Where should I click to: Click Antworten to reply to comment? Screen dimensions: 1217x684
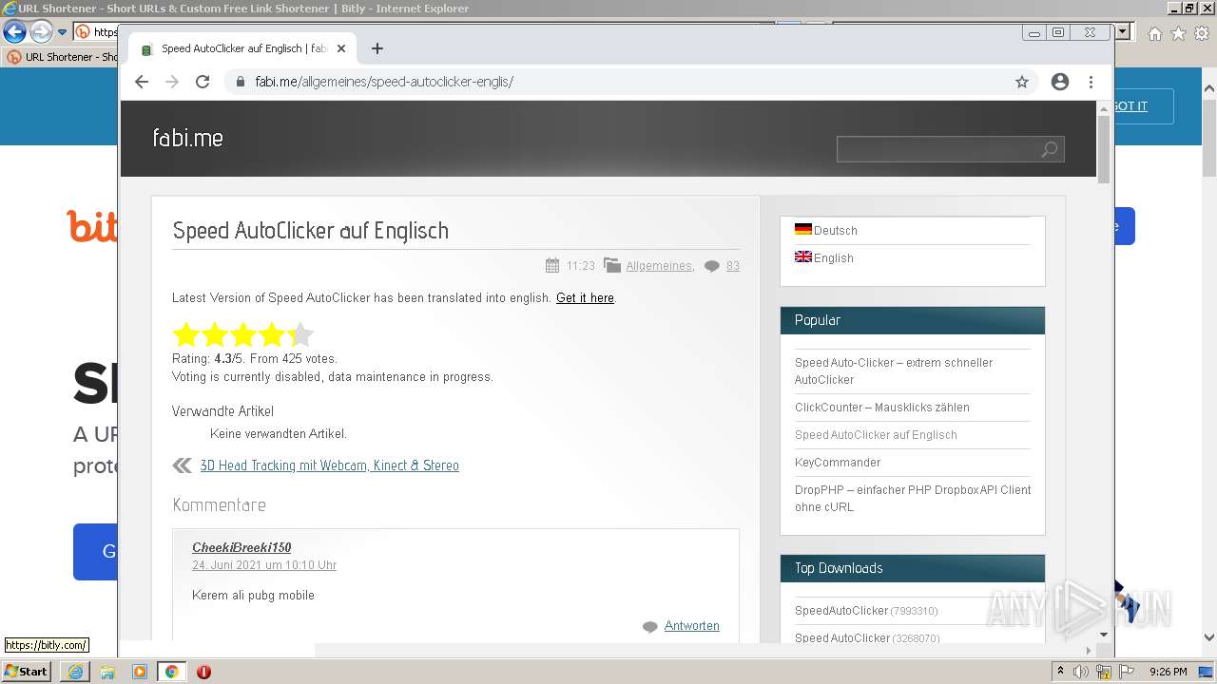(x=692, y=626)
